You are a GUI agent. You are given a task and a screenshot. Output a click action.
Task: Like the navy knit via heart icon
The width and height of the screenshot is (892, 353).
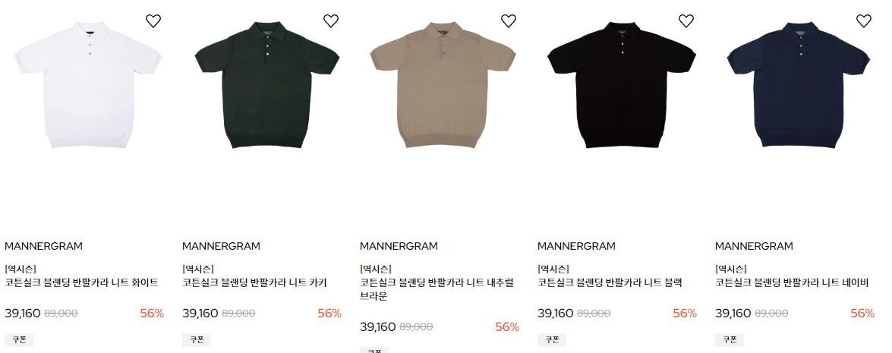[864, 21]
